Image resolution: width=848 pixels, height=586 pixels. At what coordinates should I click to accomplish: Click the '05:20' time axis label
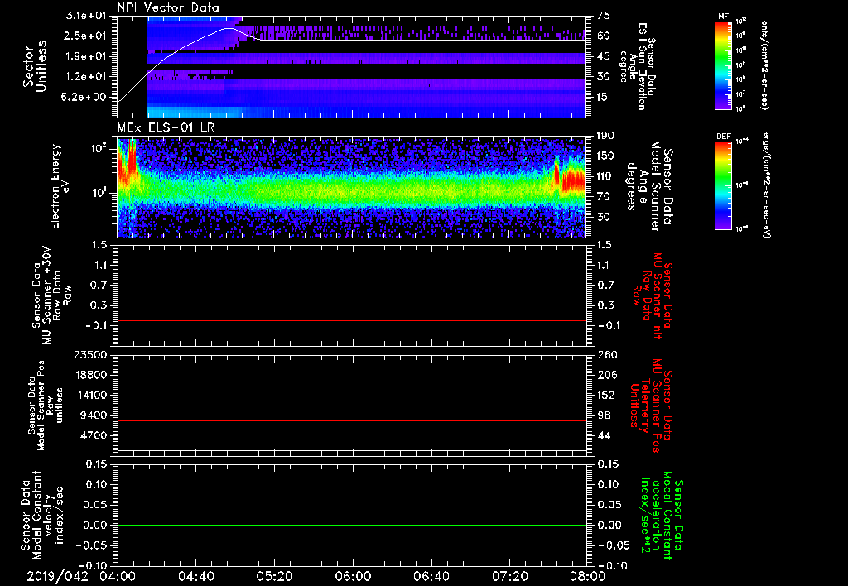pos(273,576)
